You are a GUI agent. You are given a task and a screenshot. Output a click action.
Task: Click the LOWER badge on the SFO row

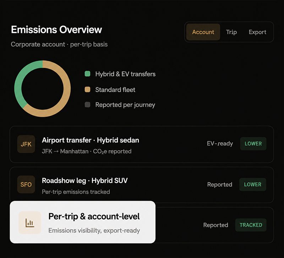(253, 184)
